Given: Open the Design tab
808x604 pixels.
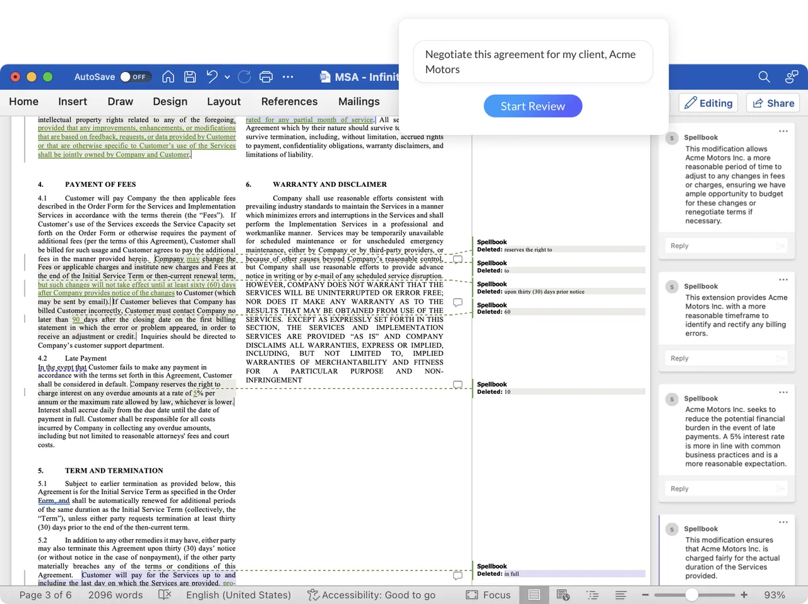Looking at the screenshot, I should [x=170, y=102].
